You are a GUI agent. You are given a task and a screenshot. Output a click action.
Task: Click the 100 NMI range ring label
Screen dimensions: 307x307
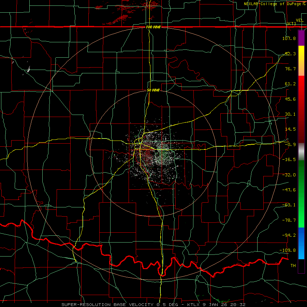pyautogui.click(x=153, y=27)
